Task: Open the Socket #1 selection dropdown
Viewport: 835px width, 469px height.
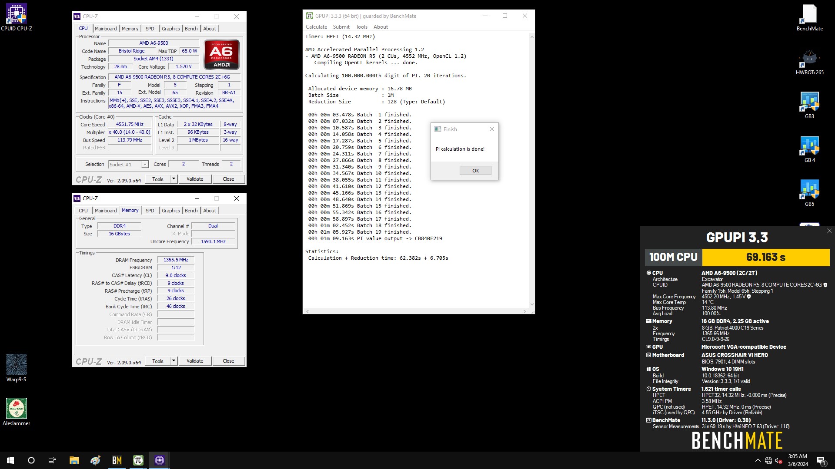Action: [128, 164]
